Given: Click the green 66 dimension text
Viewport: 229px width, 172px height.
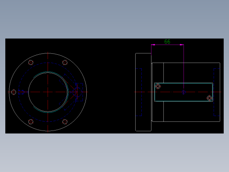Looking at the screenshot, I should (167, 41).
